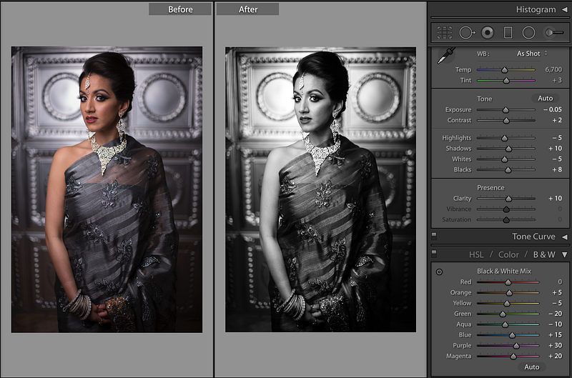Click the Clarity slider handle
572x378 pixels.
pyautogui.click(x=508, y=199)
